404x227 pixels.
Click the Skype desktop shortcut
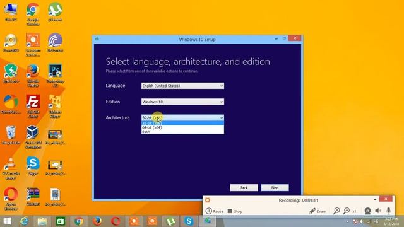(x=33, y=166)
